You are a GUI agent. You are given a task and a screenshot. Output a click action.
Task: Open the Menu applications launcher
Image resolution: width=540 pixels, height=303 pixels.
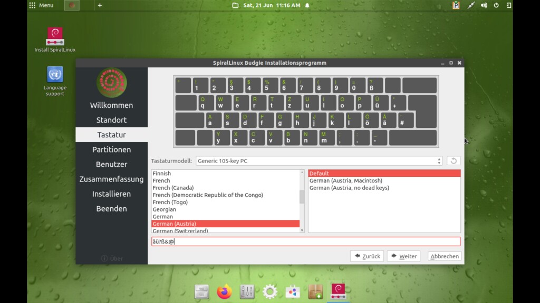pyautogui.click(x=41, y=5)
